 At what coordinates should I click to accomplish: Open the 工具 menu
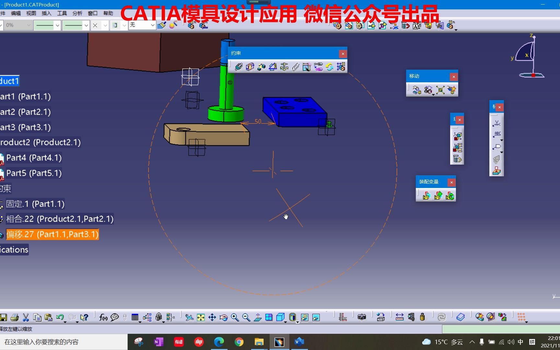pyautogui.click(x=62, y=13)
